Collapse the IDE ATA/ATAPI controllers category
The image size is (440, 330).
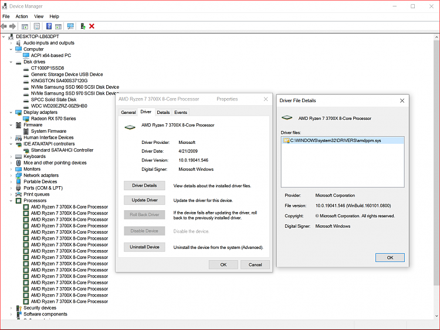11,144
